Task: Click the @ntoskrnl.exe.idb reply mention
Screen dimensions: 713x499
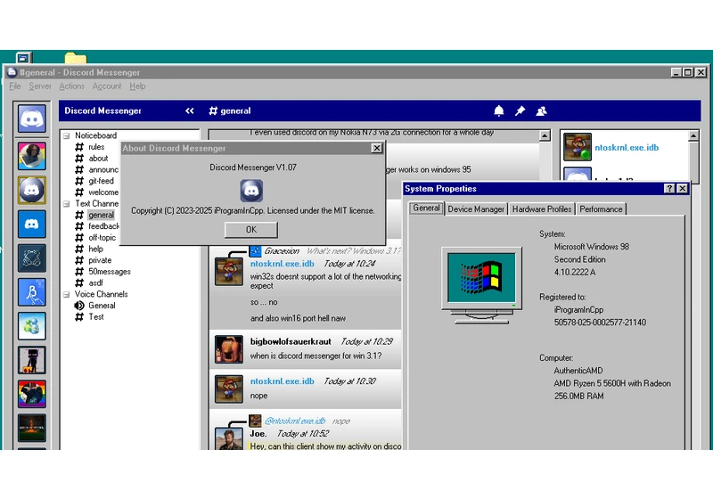Action: (x=295, y=421)
